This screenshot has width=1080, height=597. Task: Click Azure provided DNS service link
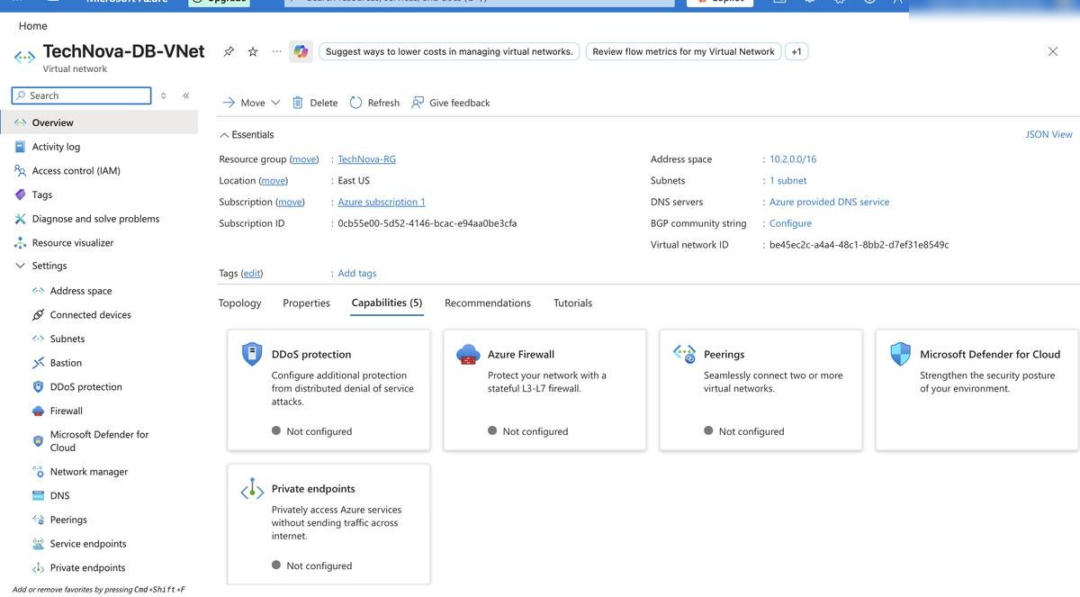pos(829,202)
